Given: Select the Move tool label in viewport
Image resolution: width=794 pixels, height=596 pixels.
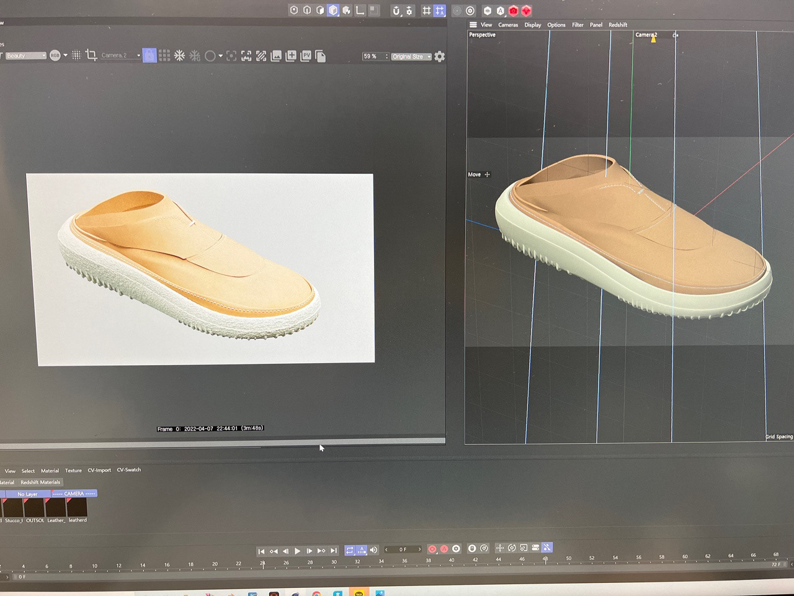Looking at the screenshot, I should tap(475, 174).
